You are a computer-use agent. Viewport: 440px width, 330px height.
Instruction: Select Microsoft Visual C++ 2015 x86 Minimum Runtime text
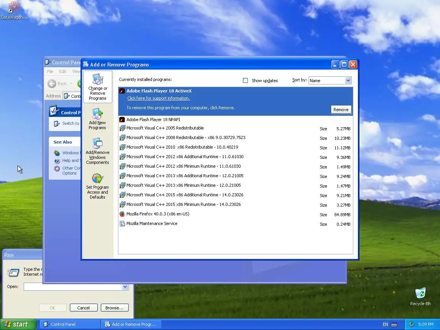pos(183,205)
